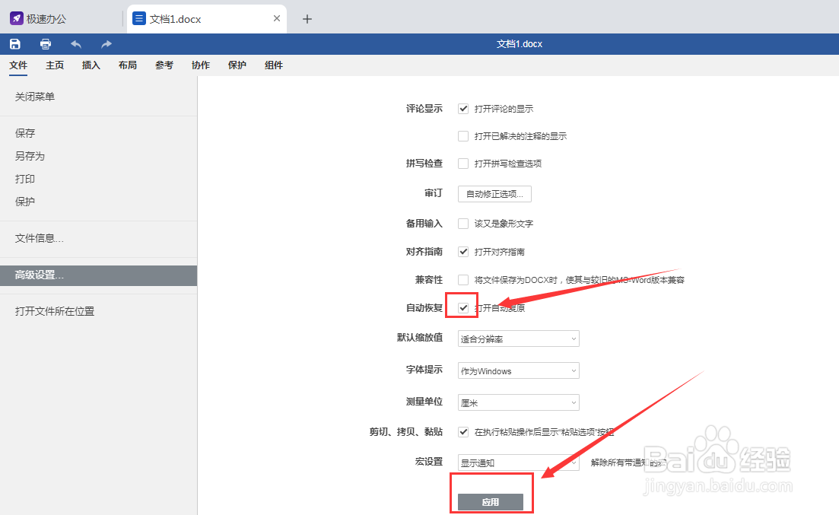Viewport: 839px width, 515px height.
Task: Select the 协作 ribbon tab
Action: pyautogui.click(x=200, y=65)
